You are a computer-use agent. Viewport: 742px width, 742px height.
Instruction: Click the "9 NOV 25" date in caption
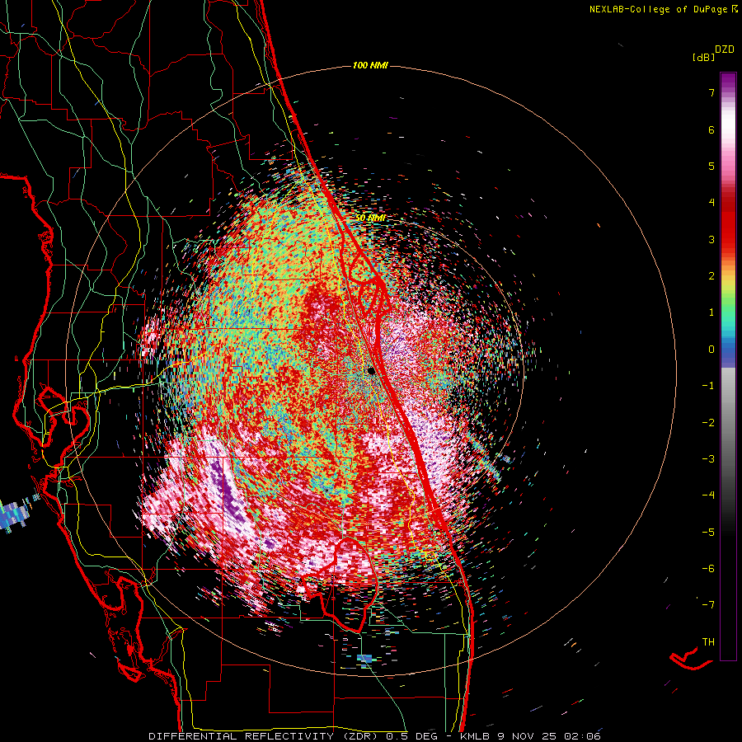click(526, 736)
